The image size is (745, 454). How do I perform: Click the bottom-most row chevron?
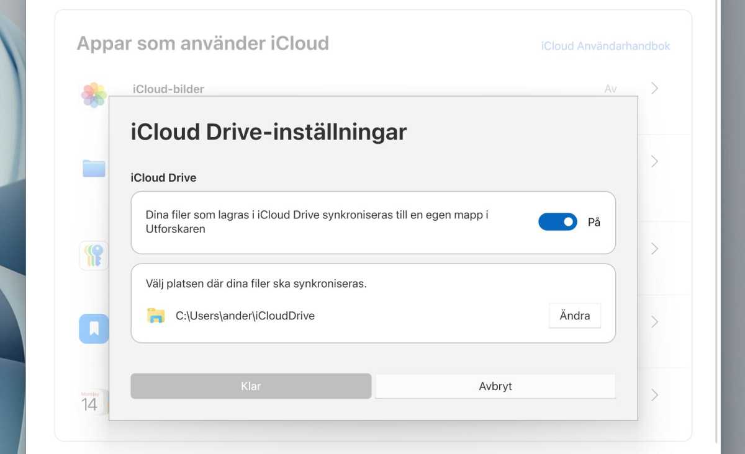click(x=654, y=394)
